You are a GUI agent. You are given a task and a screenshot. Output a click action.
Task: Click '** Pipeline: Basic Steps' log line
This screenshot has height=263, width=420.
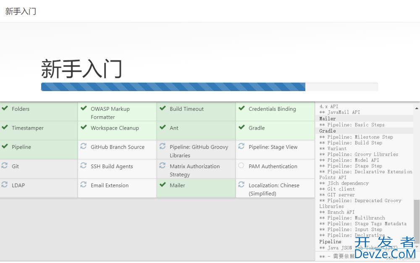pyautogui.click(x=352, y=125)
